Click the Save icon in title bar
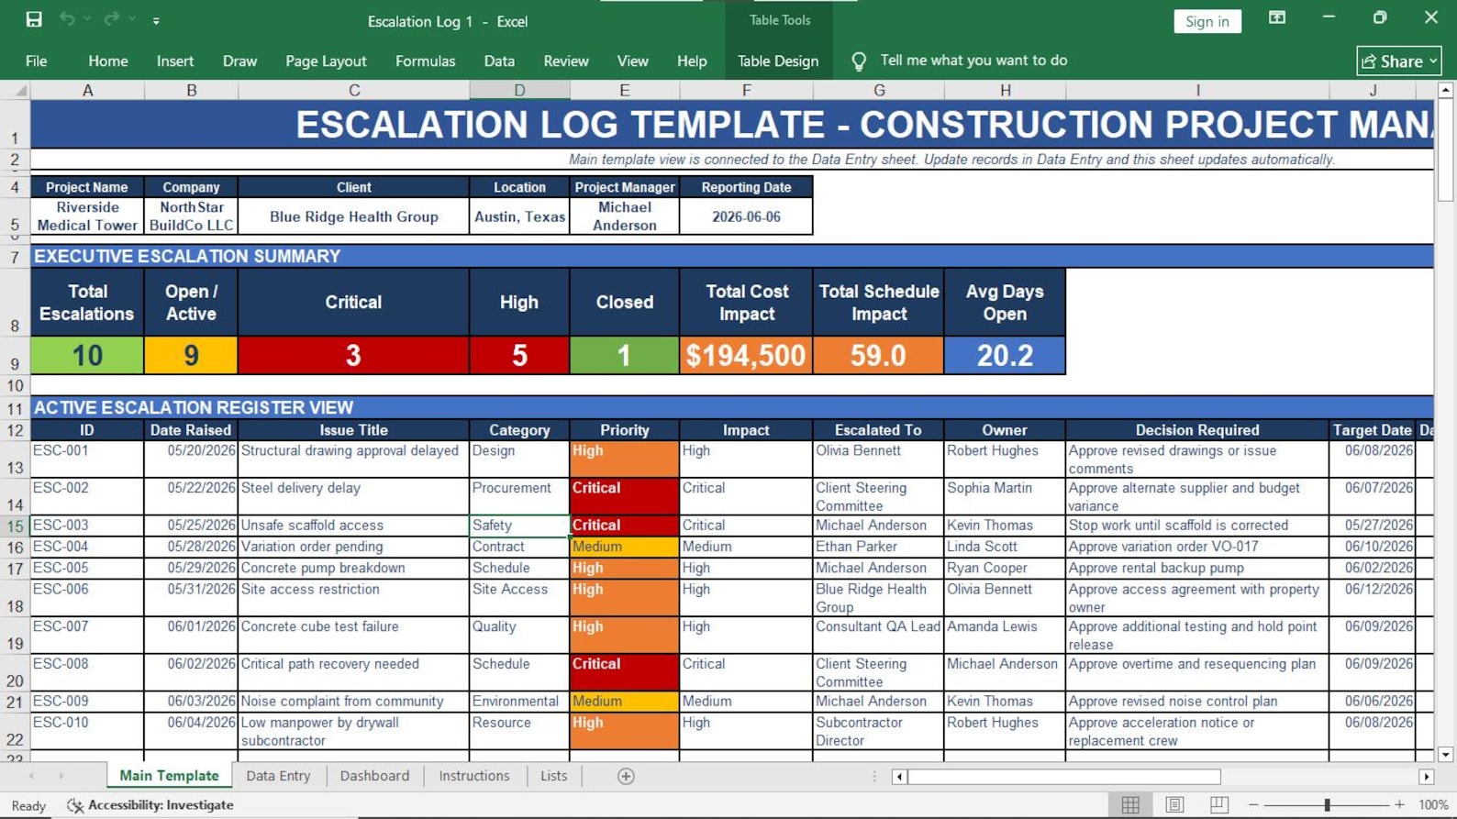This screenshot has width=1457, height=819. 34,19
